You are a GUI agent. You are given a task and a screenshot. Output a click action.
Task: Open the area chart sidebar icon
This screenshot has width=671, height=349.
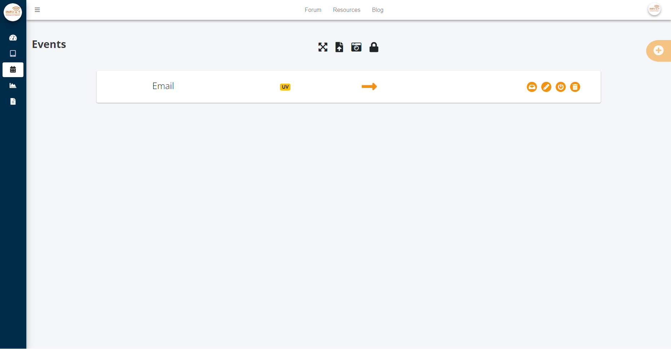13,85
